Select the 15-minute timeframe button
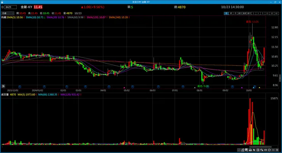The height and width of the screenshot is (153, 282). tap(267, 13)
